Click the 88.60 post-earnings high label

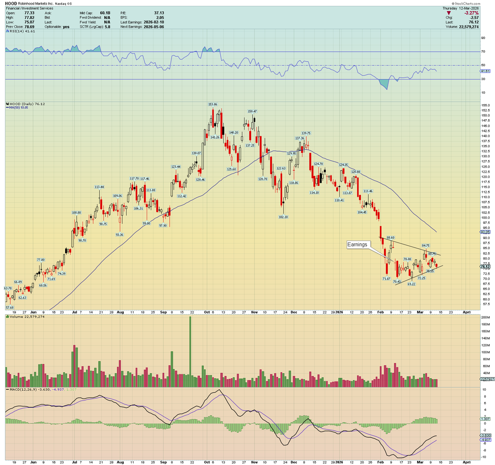pos(391,237)
